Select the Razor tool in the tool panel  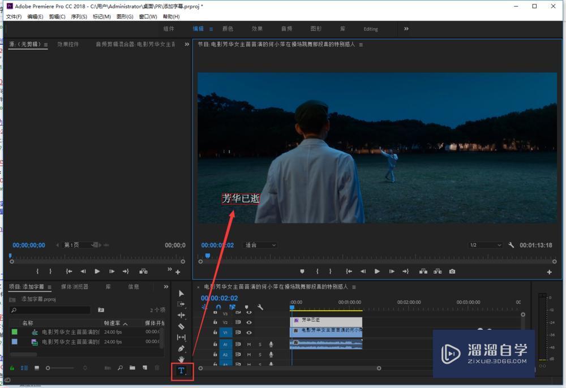(x=181, y=326)
